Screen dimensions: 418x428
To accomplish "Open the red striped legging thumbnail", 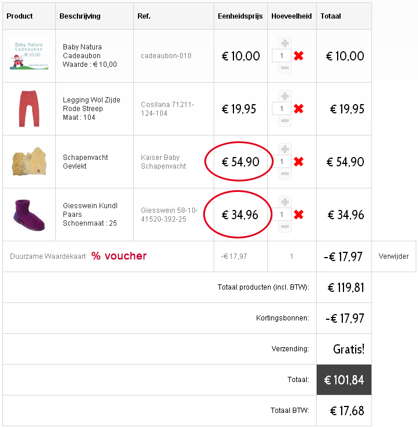I will point(29,108).
